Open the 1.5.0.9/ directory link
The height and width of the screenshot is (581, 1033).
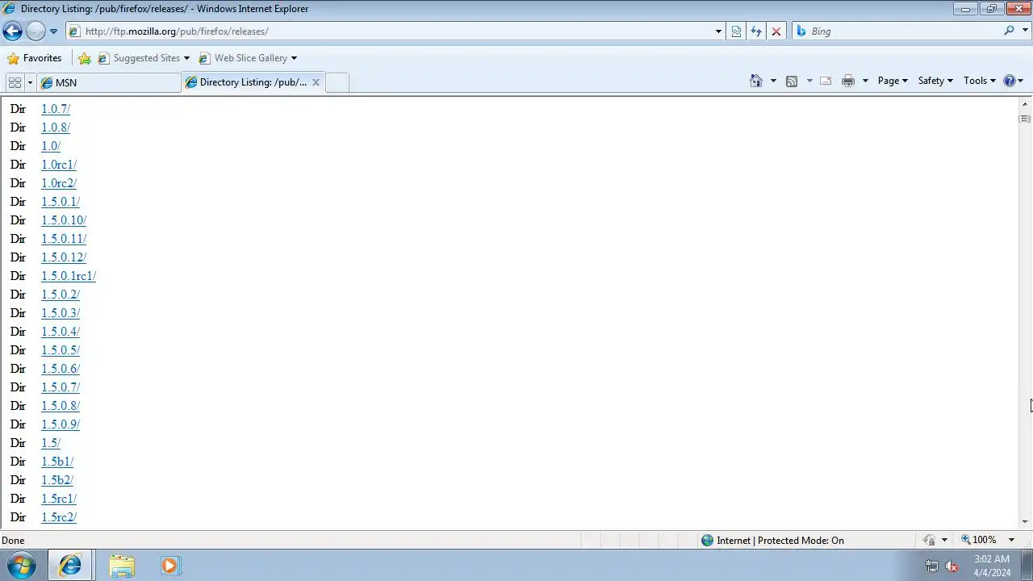tap(61, 424)
